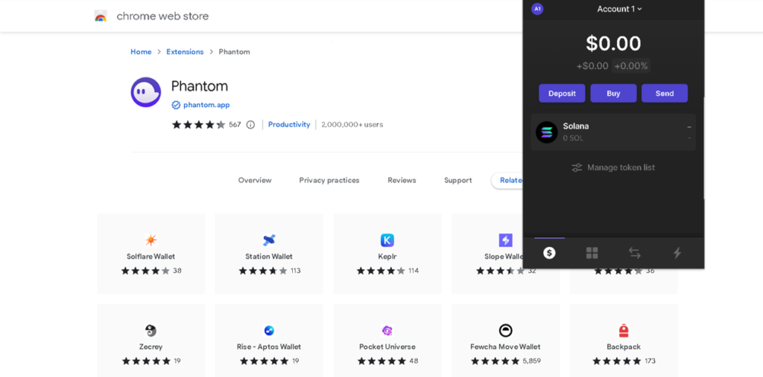The image size is (763, 377).
Task: Expand the Account 1 dropdown
Action: [x=619, y=9]
